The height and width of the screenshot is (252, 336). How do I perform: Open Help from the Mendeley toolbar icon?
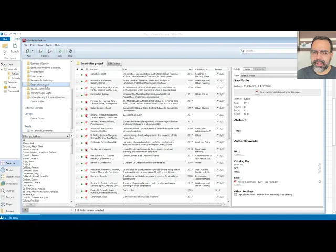click(70, 51)
